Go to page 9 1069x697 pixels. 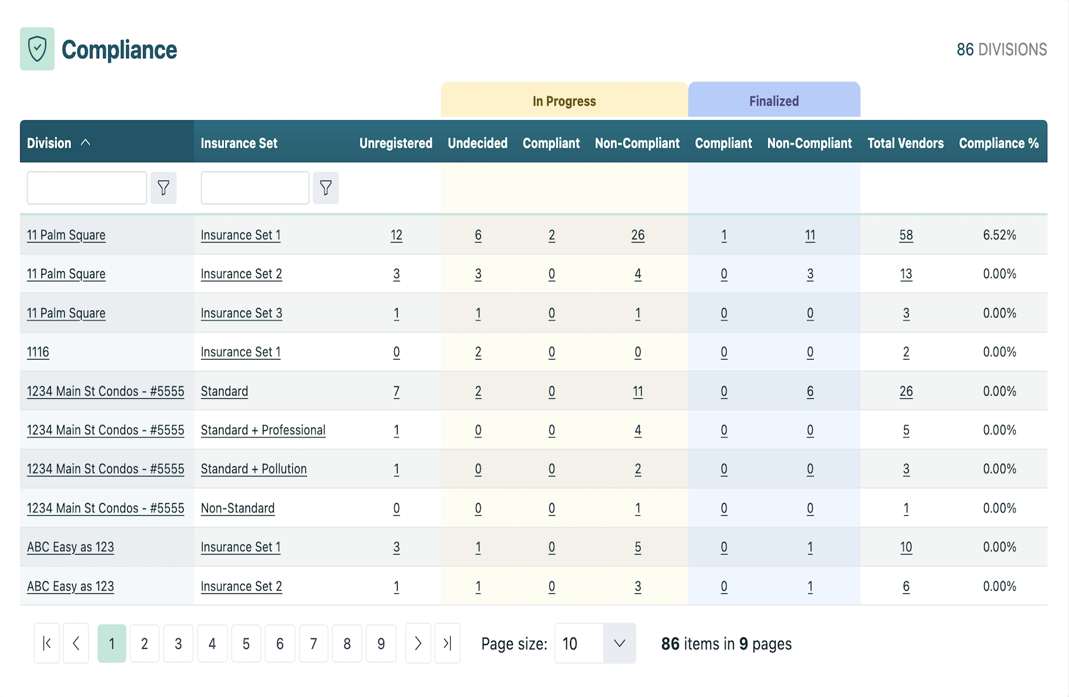coord(381,643)
